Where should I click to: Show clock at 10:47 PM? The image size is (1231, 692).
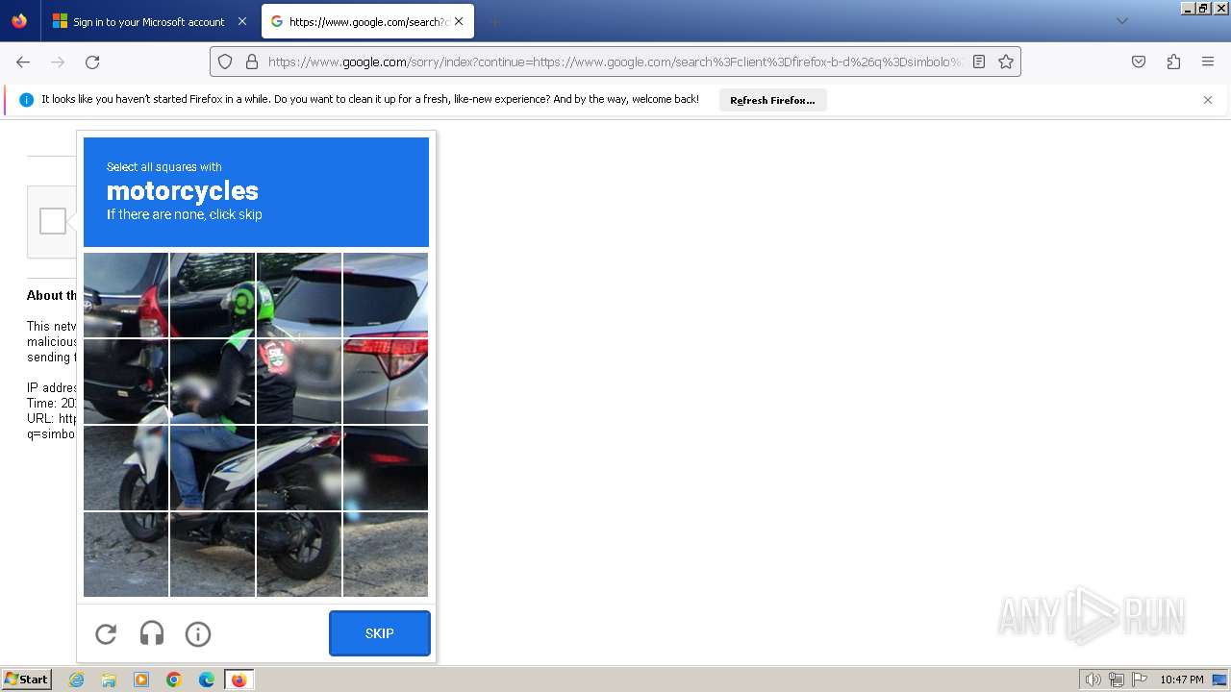1182,680
